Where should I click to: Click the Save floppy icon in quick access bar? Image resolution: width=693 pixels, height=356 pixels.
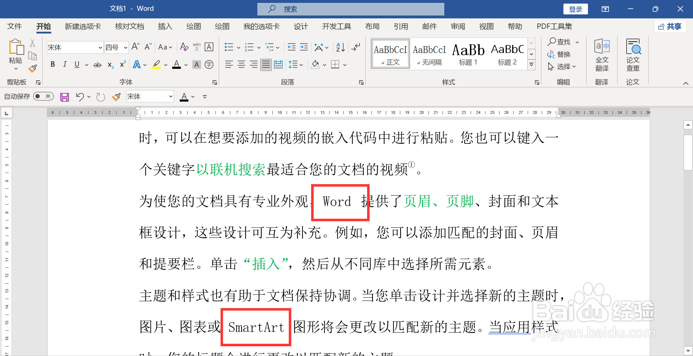(65, 97)
